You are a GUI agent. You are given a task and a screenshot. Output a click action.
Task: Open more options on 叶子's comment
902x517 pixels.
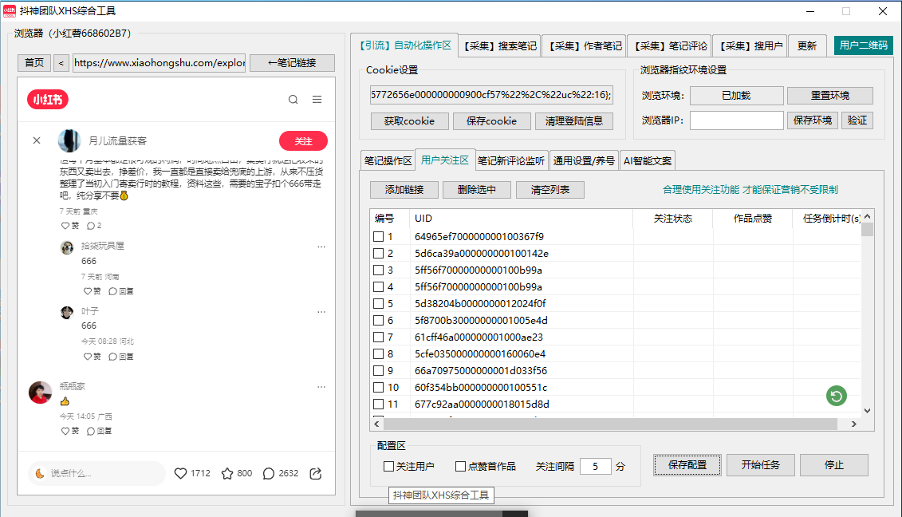(321, 311)
